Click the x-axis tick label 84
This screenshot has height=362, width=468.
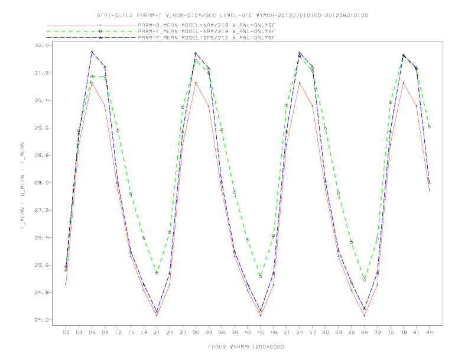tap(430, 332)
